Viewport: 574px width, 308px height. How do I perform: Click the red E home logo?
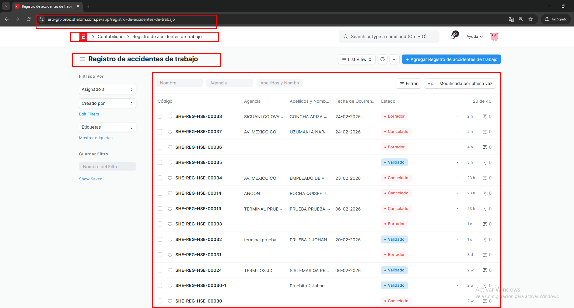pos(83,37)
